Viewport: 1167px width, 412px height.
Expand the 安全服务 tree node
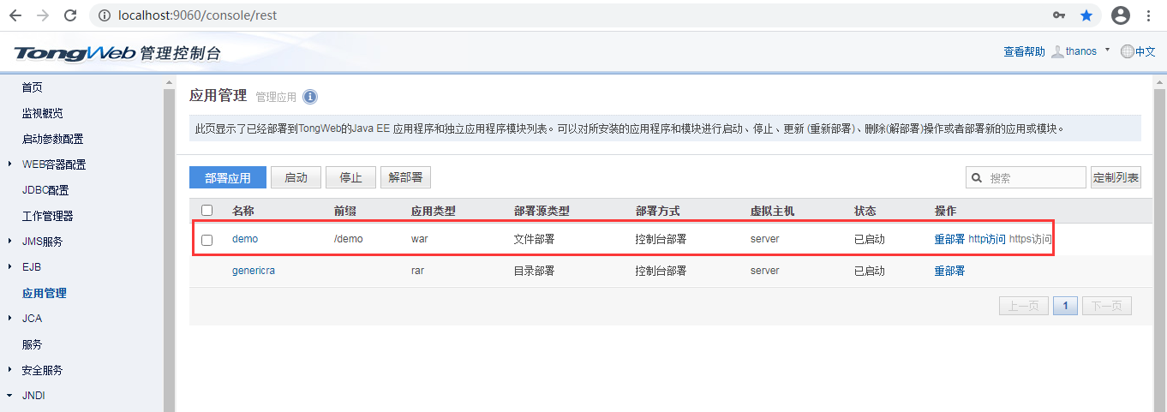[x=9, y=370]
